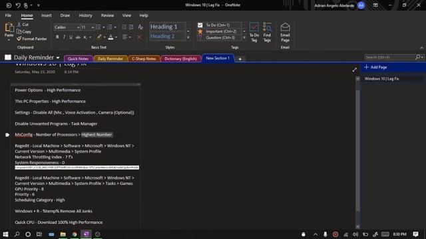The image size is (426, 239).
Task: Open the Windows Start menu
Action: [5, 234]
